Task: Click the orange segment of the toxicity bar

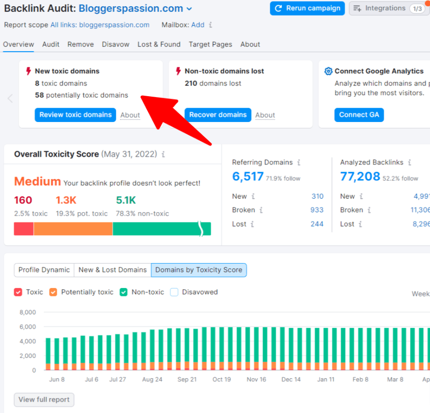Action: pyautogui.click(x=73, y=228)
